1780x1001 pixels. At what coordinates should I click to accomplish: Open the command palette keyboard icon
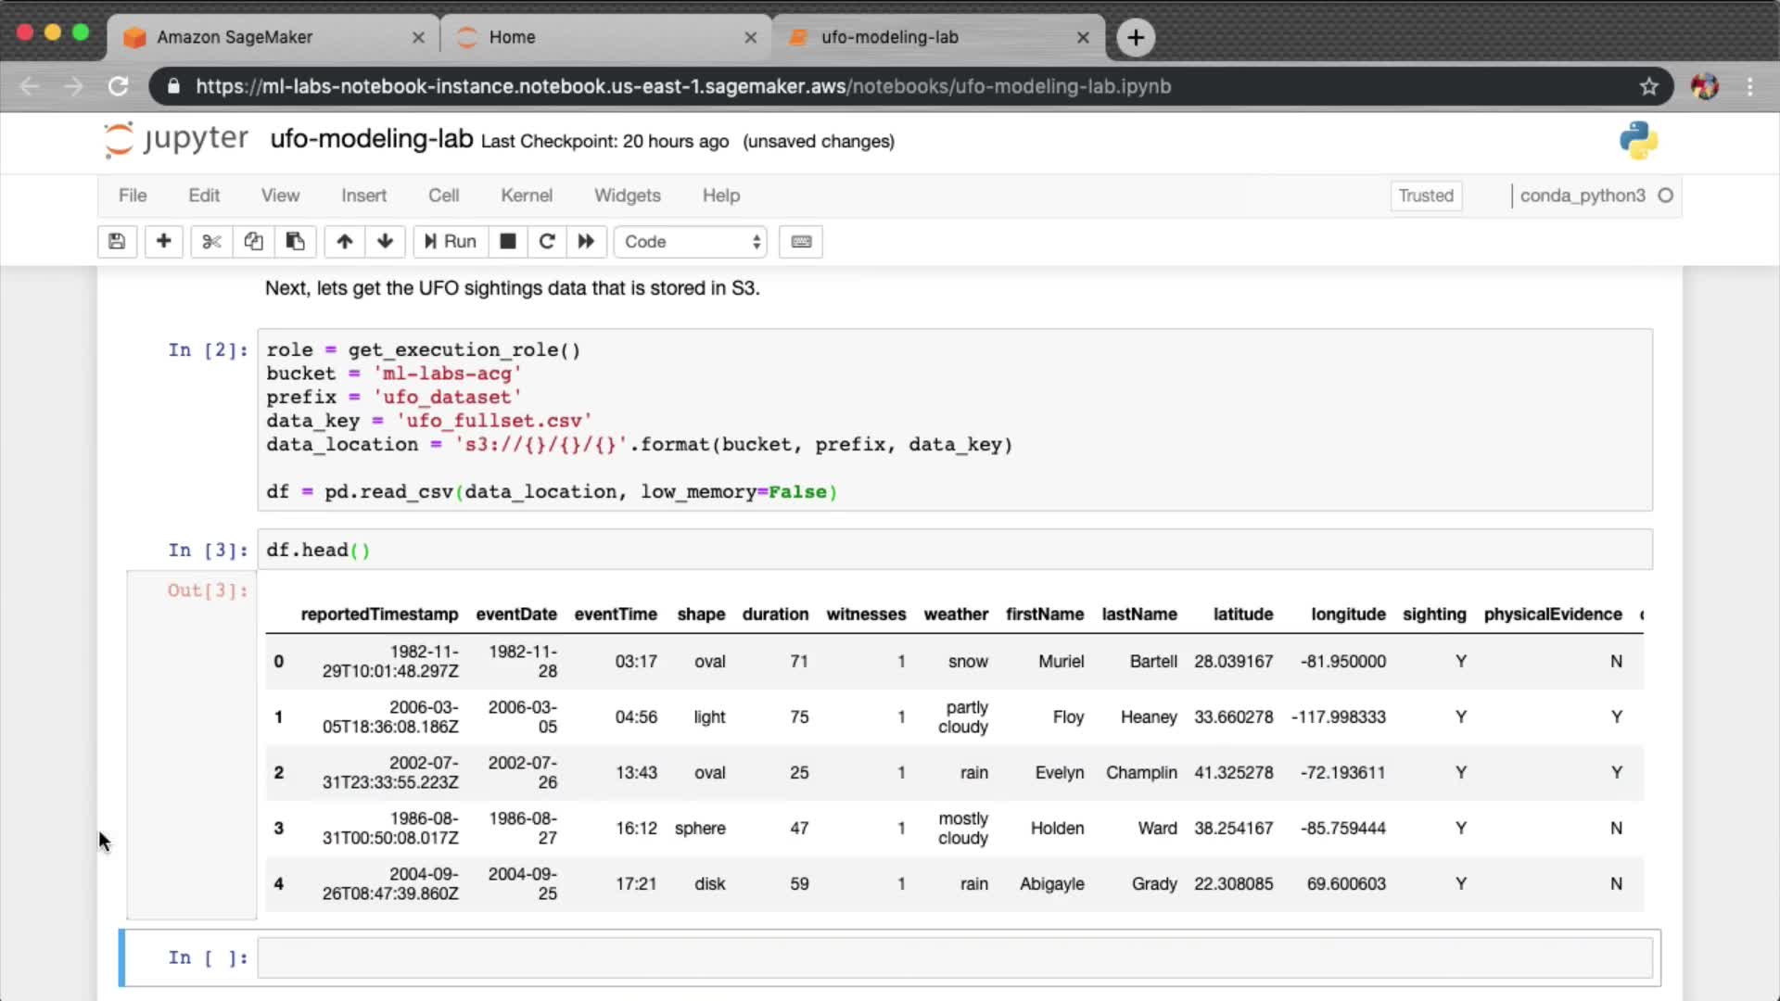[801, 242]
